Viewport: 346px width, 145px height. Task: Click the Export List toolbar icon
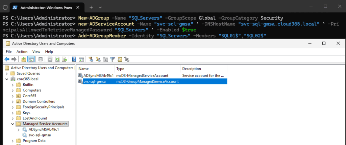(65, 59)
